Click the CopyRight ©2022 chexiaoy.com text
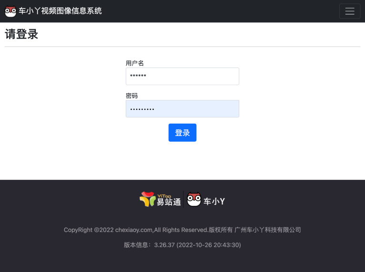The height and width of the screenshot is (272, 365). pyautogui.click(x=182, y=230)
